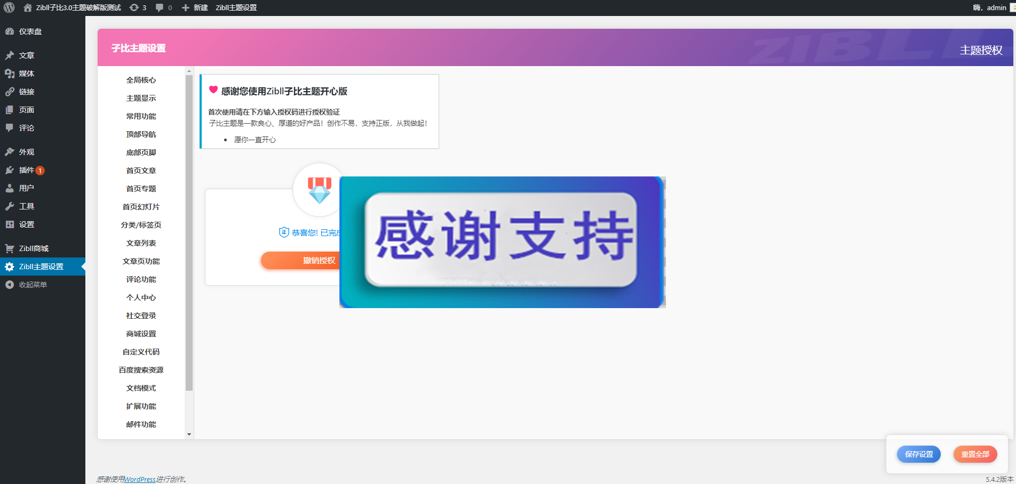Open 链接 chain link icon
This screenshot has width=1016, height=484.
coord(10,92)
